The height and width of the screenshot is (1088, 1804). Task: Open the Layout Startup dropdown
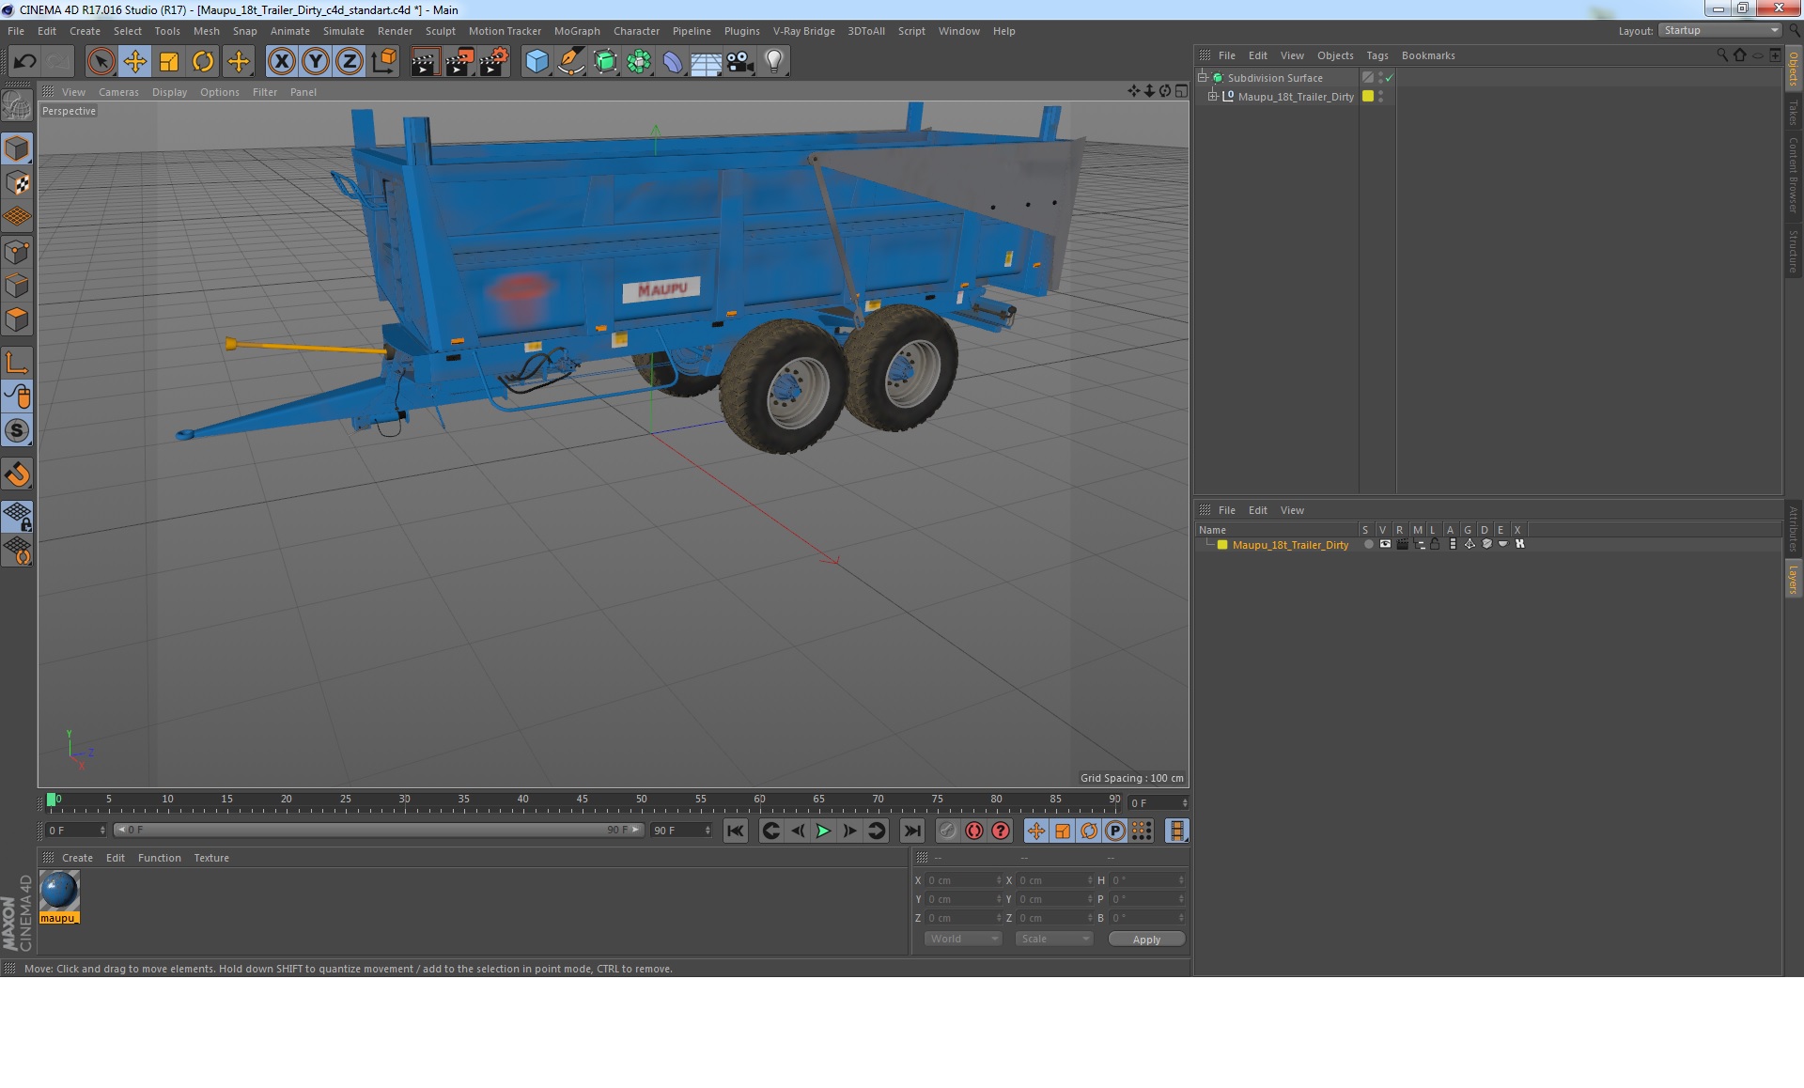coord(1720,30)
